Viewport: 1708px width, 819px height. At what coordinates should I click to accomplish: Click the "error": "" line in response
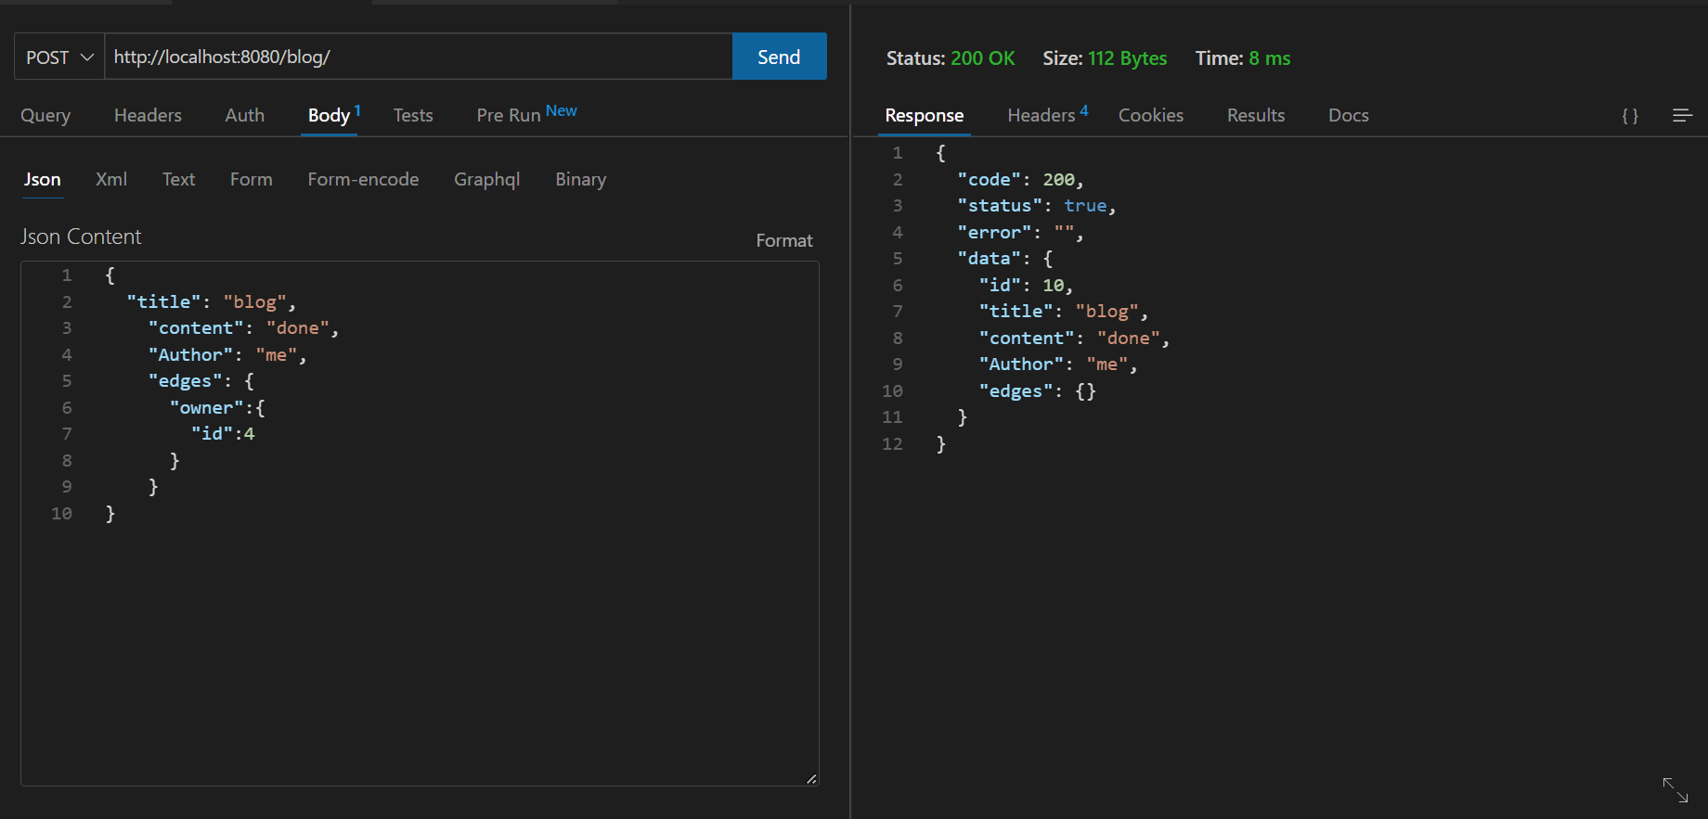[x=1020, y=232]
